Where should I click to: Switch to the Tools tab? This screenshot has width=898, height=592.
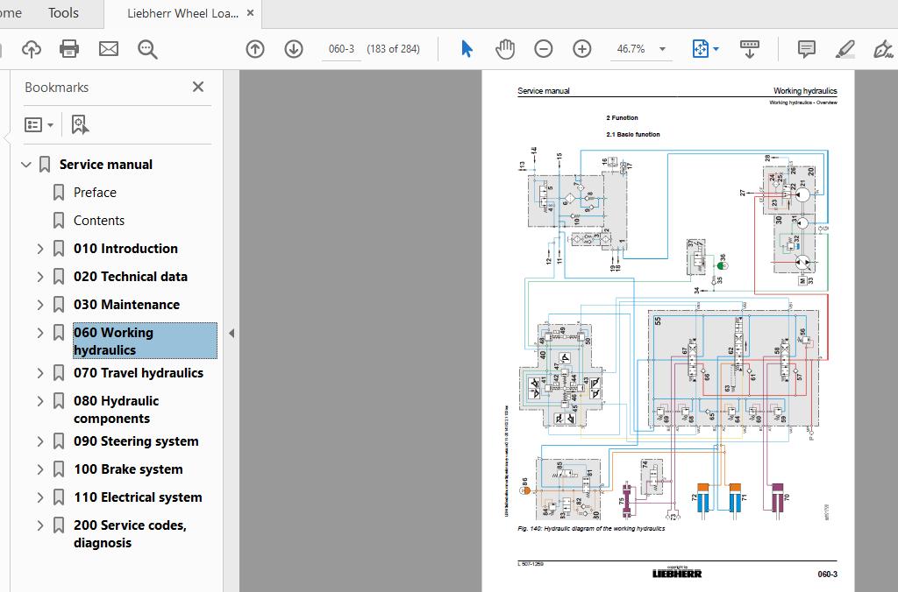[63, 13]
